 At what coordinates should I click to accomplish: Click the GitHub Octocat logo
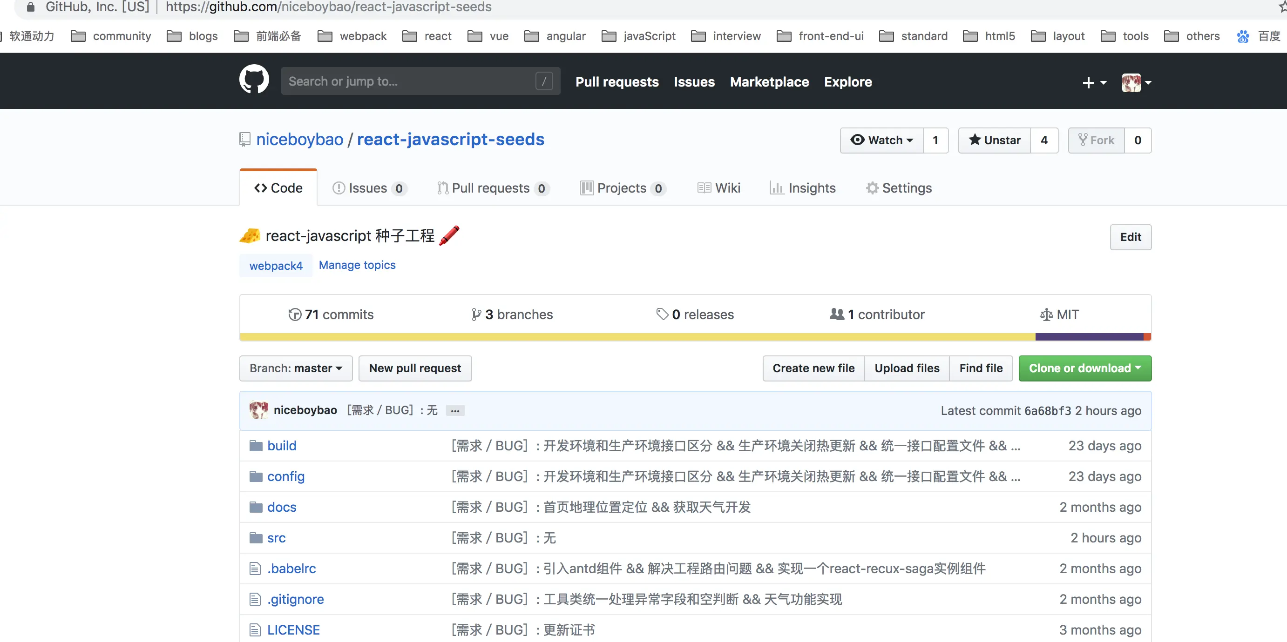tap(254, 80)
